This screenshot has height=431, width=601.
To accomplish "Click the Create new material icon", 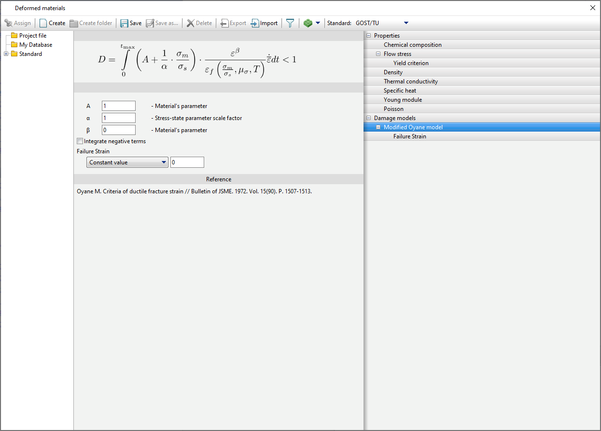I will coord(43,23).
